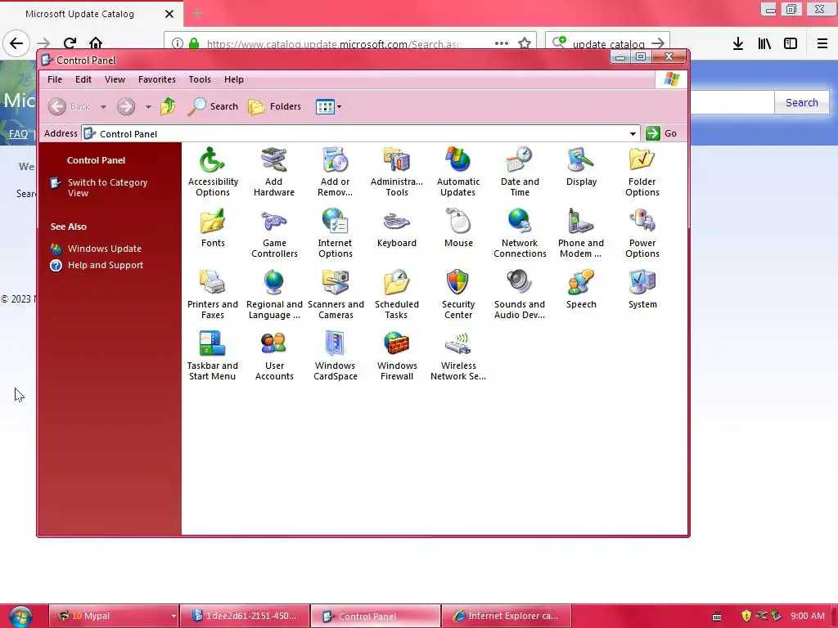Open the Edit menu in Control Panel
Viewport: 838px width, 628px height.
pos(83,79)
